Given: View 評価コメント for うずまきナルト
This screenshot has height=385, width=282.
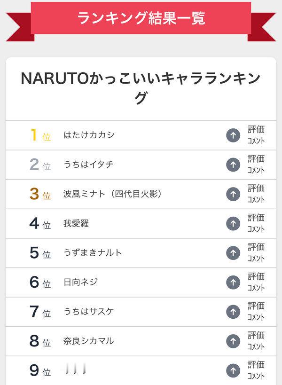Looking at the screenshot, I should [256, 253].
